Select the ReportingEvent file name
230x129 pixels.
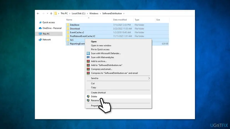coord(77,44)
